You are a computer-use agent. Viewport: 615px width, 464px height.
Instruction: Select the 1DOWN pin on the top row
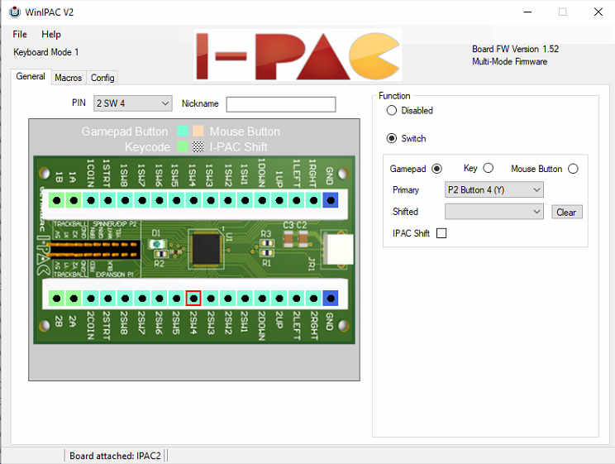[x=262, y=201]
